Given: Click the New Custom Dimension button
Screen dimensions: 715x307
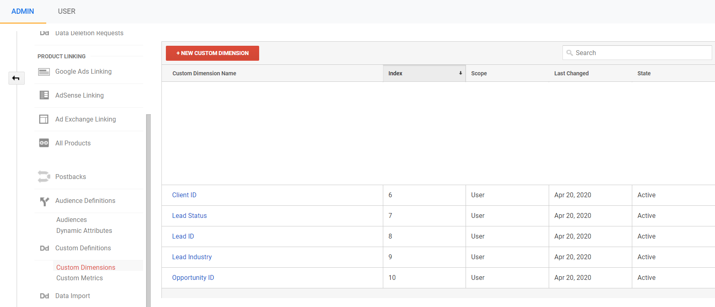Looking at the screenshot, I should [213, 53].
